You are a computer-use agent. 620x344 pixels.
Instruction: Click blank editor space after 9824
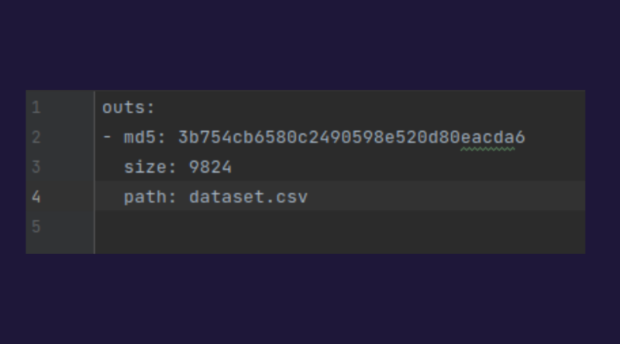408,167
